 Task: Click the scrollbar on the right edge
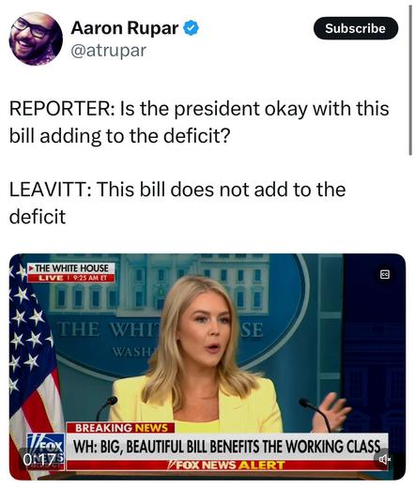tap(410, 80)
